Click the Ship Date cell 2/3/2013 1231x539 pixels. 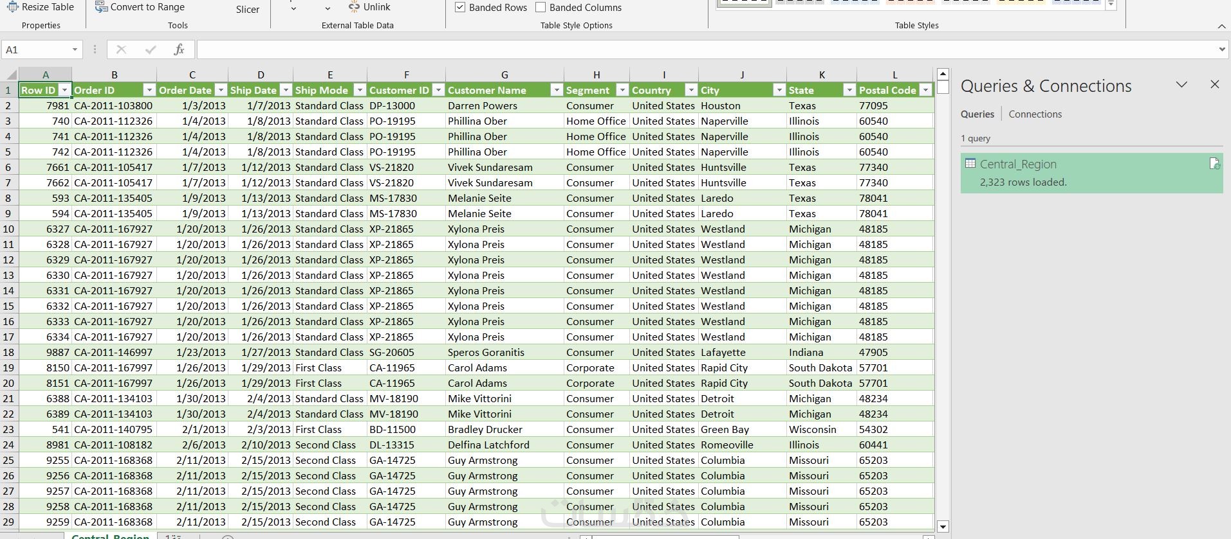click(261, 429)
